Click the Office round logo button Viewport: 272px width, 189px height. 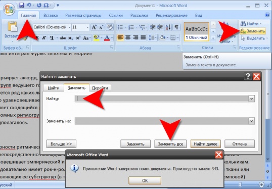(9, 9)
